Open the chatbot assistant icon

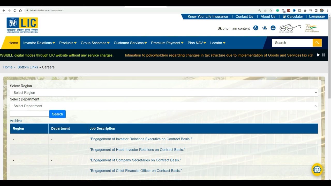point(317,169)
